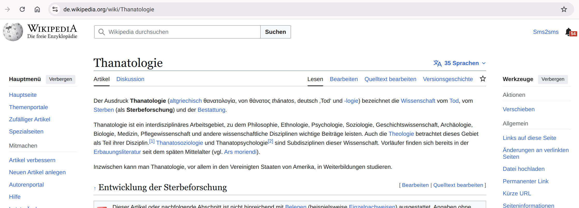This screenshot has height=208, width=579.
Task: Hide the Werkzeuge panel with Verbergen
Action: pyautogui.click(x=553, y=79)
